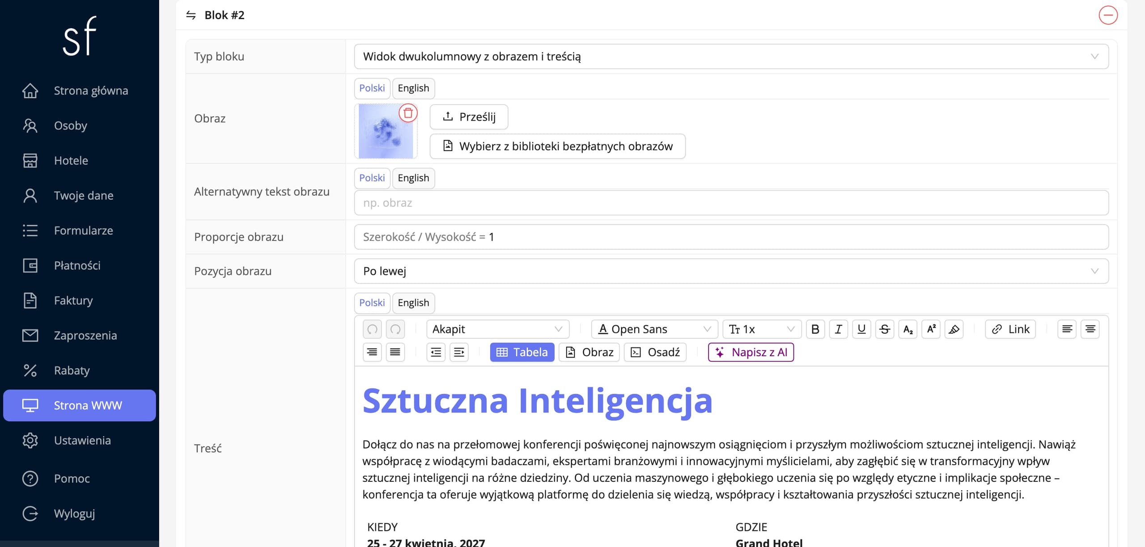Screen dimensions: 1145x547
Task: Click the redo button in editor toolbar
Action: 395,329
